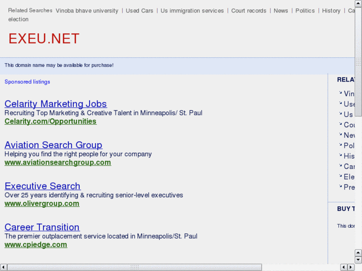Open the Aviation Search Group ad title
Screen dimensions: 362x271
click(53, 145)
